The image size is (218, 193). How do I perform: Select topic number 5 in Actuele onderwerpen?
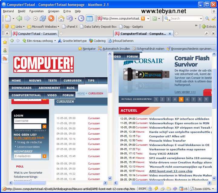181,99
